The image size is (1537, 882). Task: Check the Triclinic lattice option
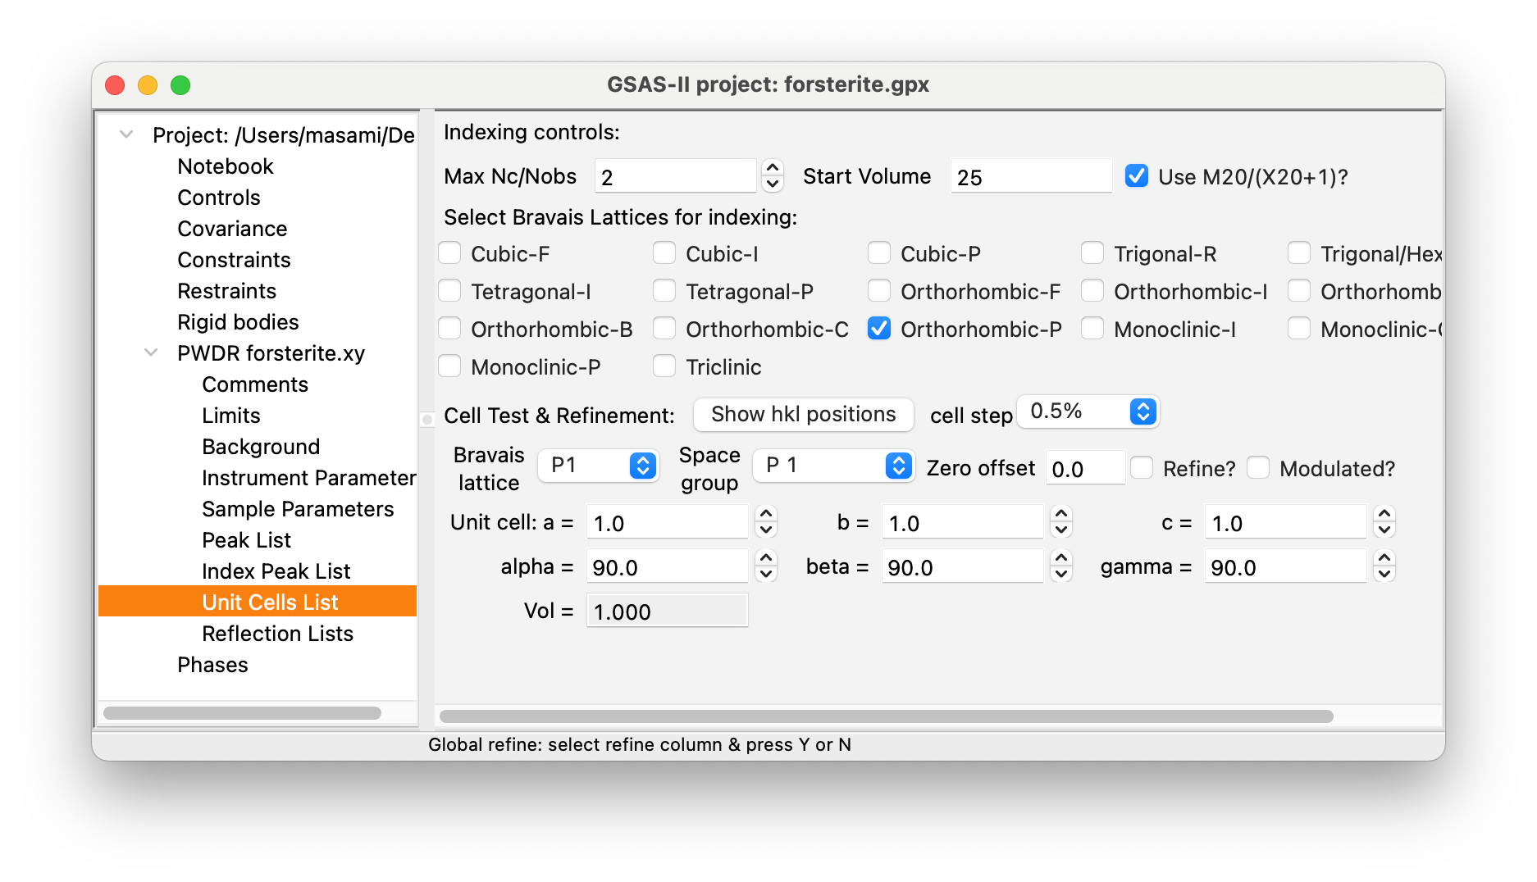point(664,366)
